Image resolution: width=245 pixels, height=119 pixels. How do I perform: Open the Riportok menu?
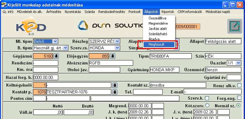[x=168, y=12]
